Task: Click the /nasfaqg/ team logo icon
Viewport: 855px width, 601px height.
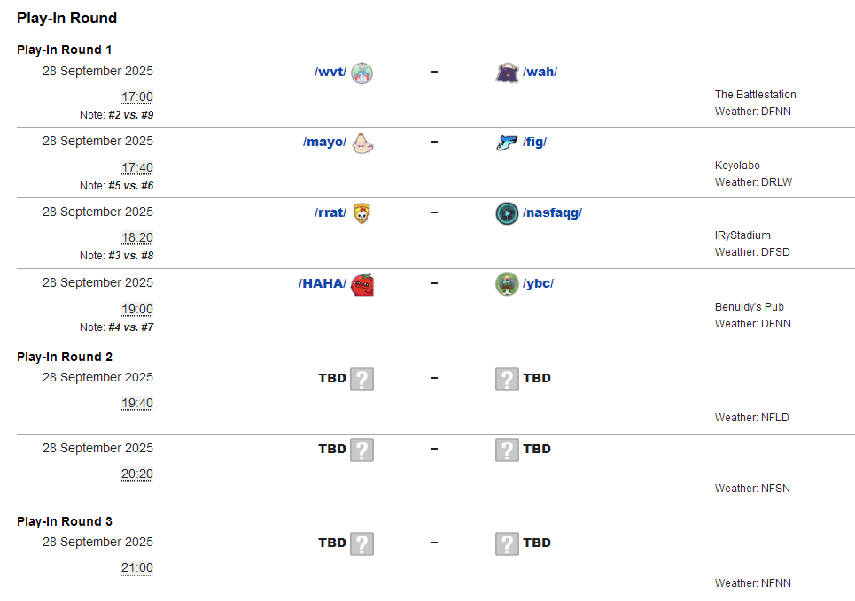Action: pyautogui.click(x=507, y=213)
